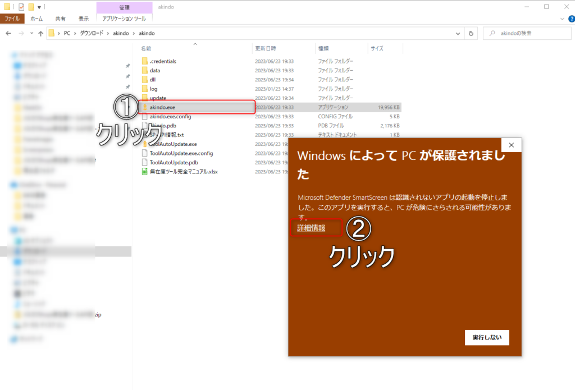
Task: Switch to the 表示 ribbon tab
Action: tap(83, 19)
